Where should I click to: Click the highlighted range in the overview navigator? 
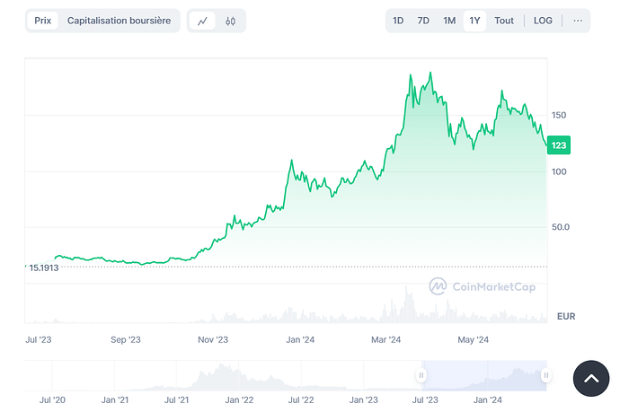coord(484,375)
